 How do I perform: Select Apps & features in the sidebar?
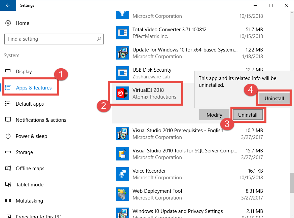[34, 88]
